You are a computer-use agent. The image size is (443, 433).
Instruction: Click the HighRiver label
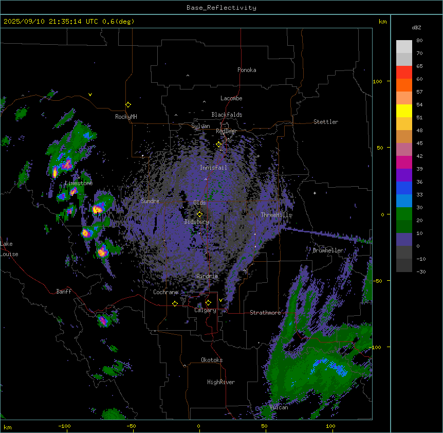click(221, 382)
